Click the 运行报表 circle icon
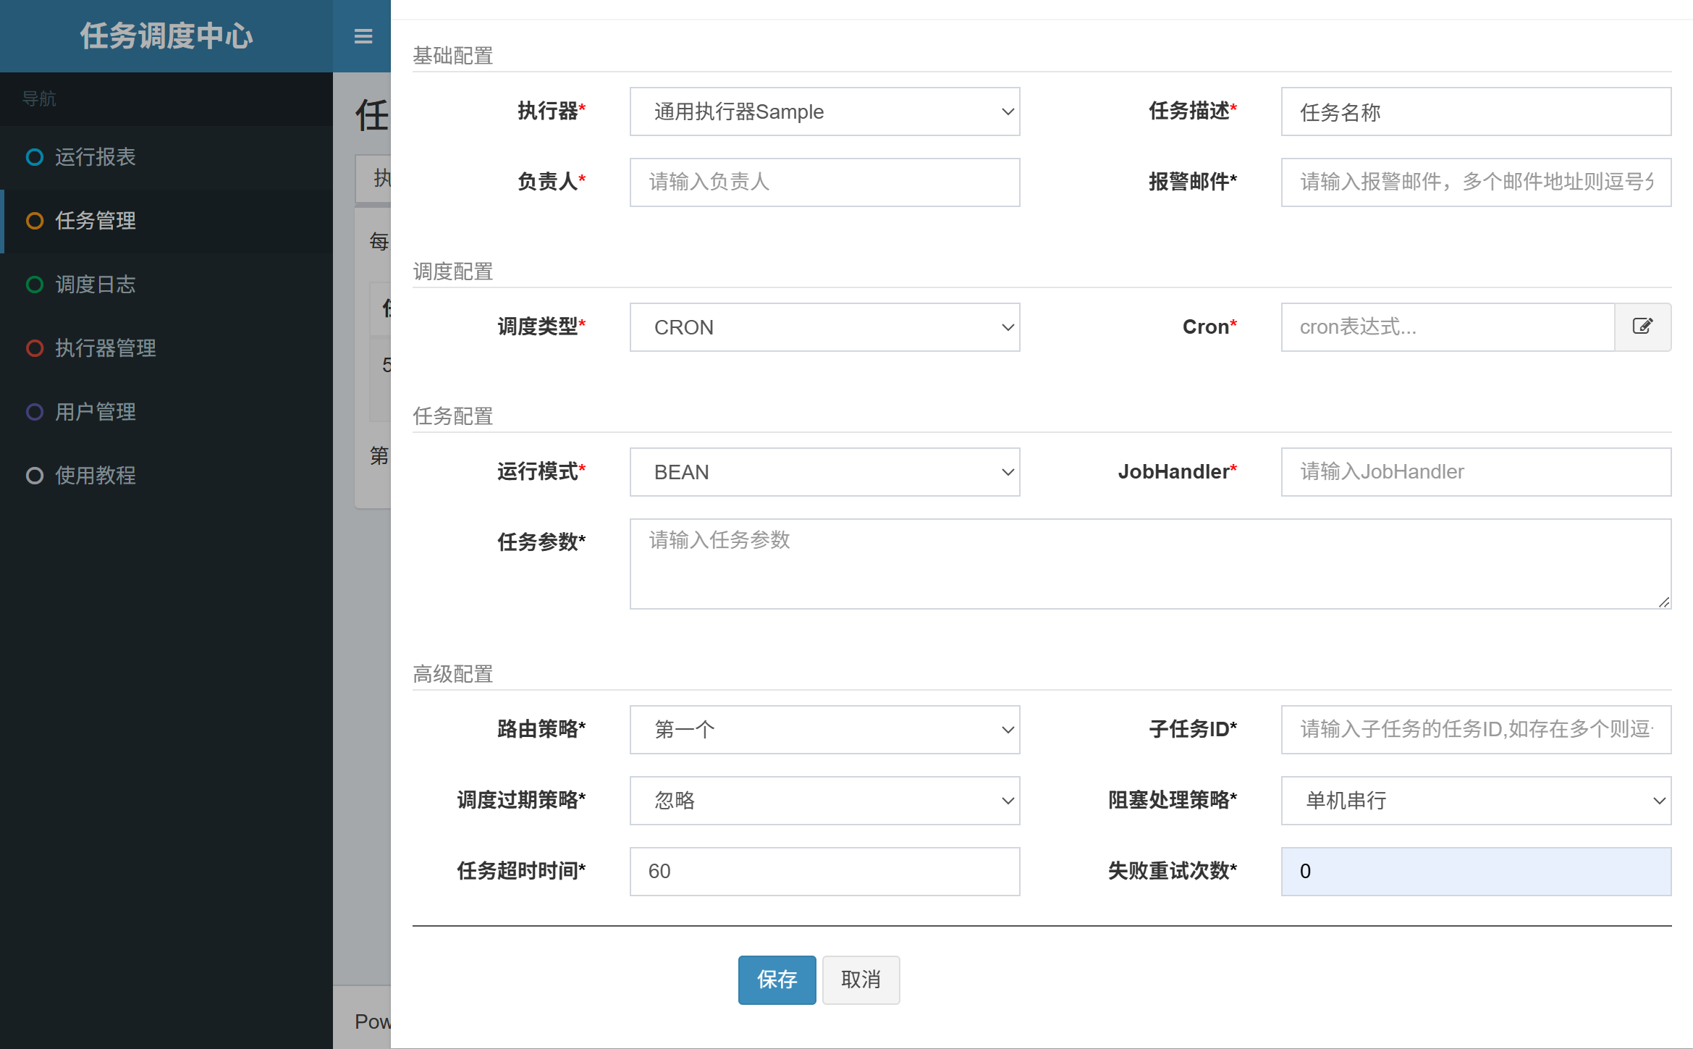This screenshot has height=1049, width=1693. pyautogui.click(x=34, y=157)
